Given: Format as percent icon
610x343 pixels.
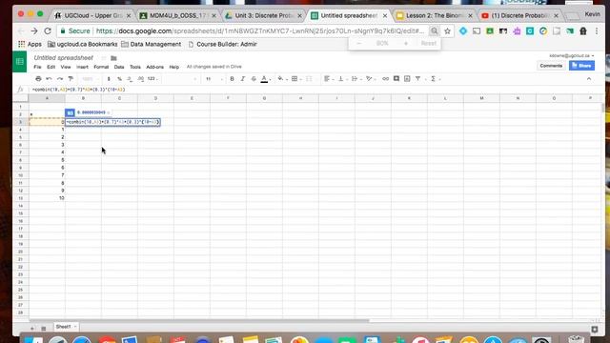Looking at the screenshot, I should click(x=119, y=78).
